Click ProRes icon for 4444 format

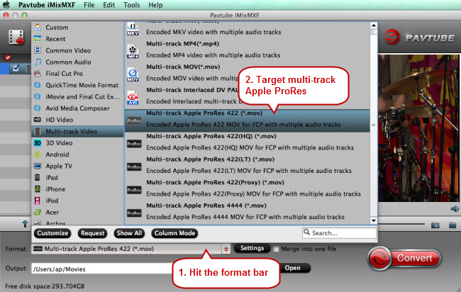[x=134, y=213]
